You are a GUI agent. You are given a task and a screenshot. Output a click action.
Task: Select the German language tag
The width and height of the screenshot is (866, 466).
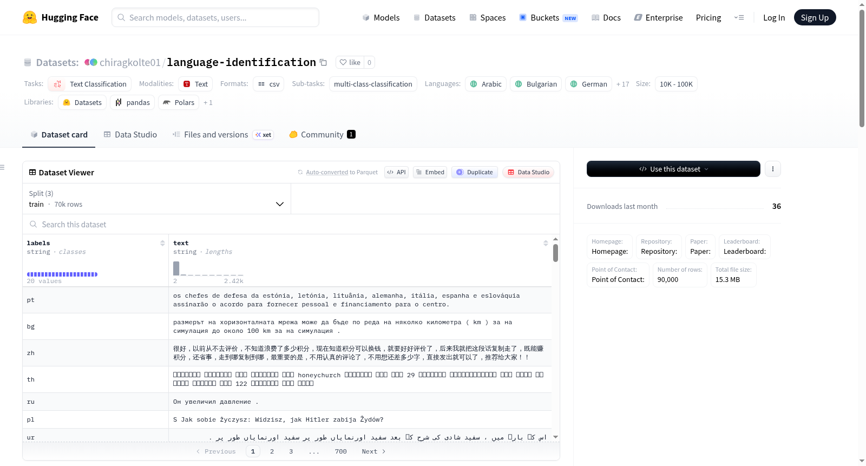click(x=588, y=84)
